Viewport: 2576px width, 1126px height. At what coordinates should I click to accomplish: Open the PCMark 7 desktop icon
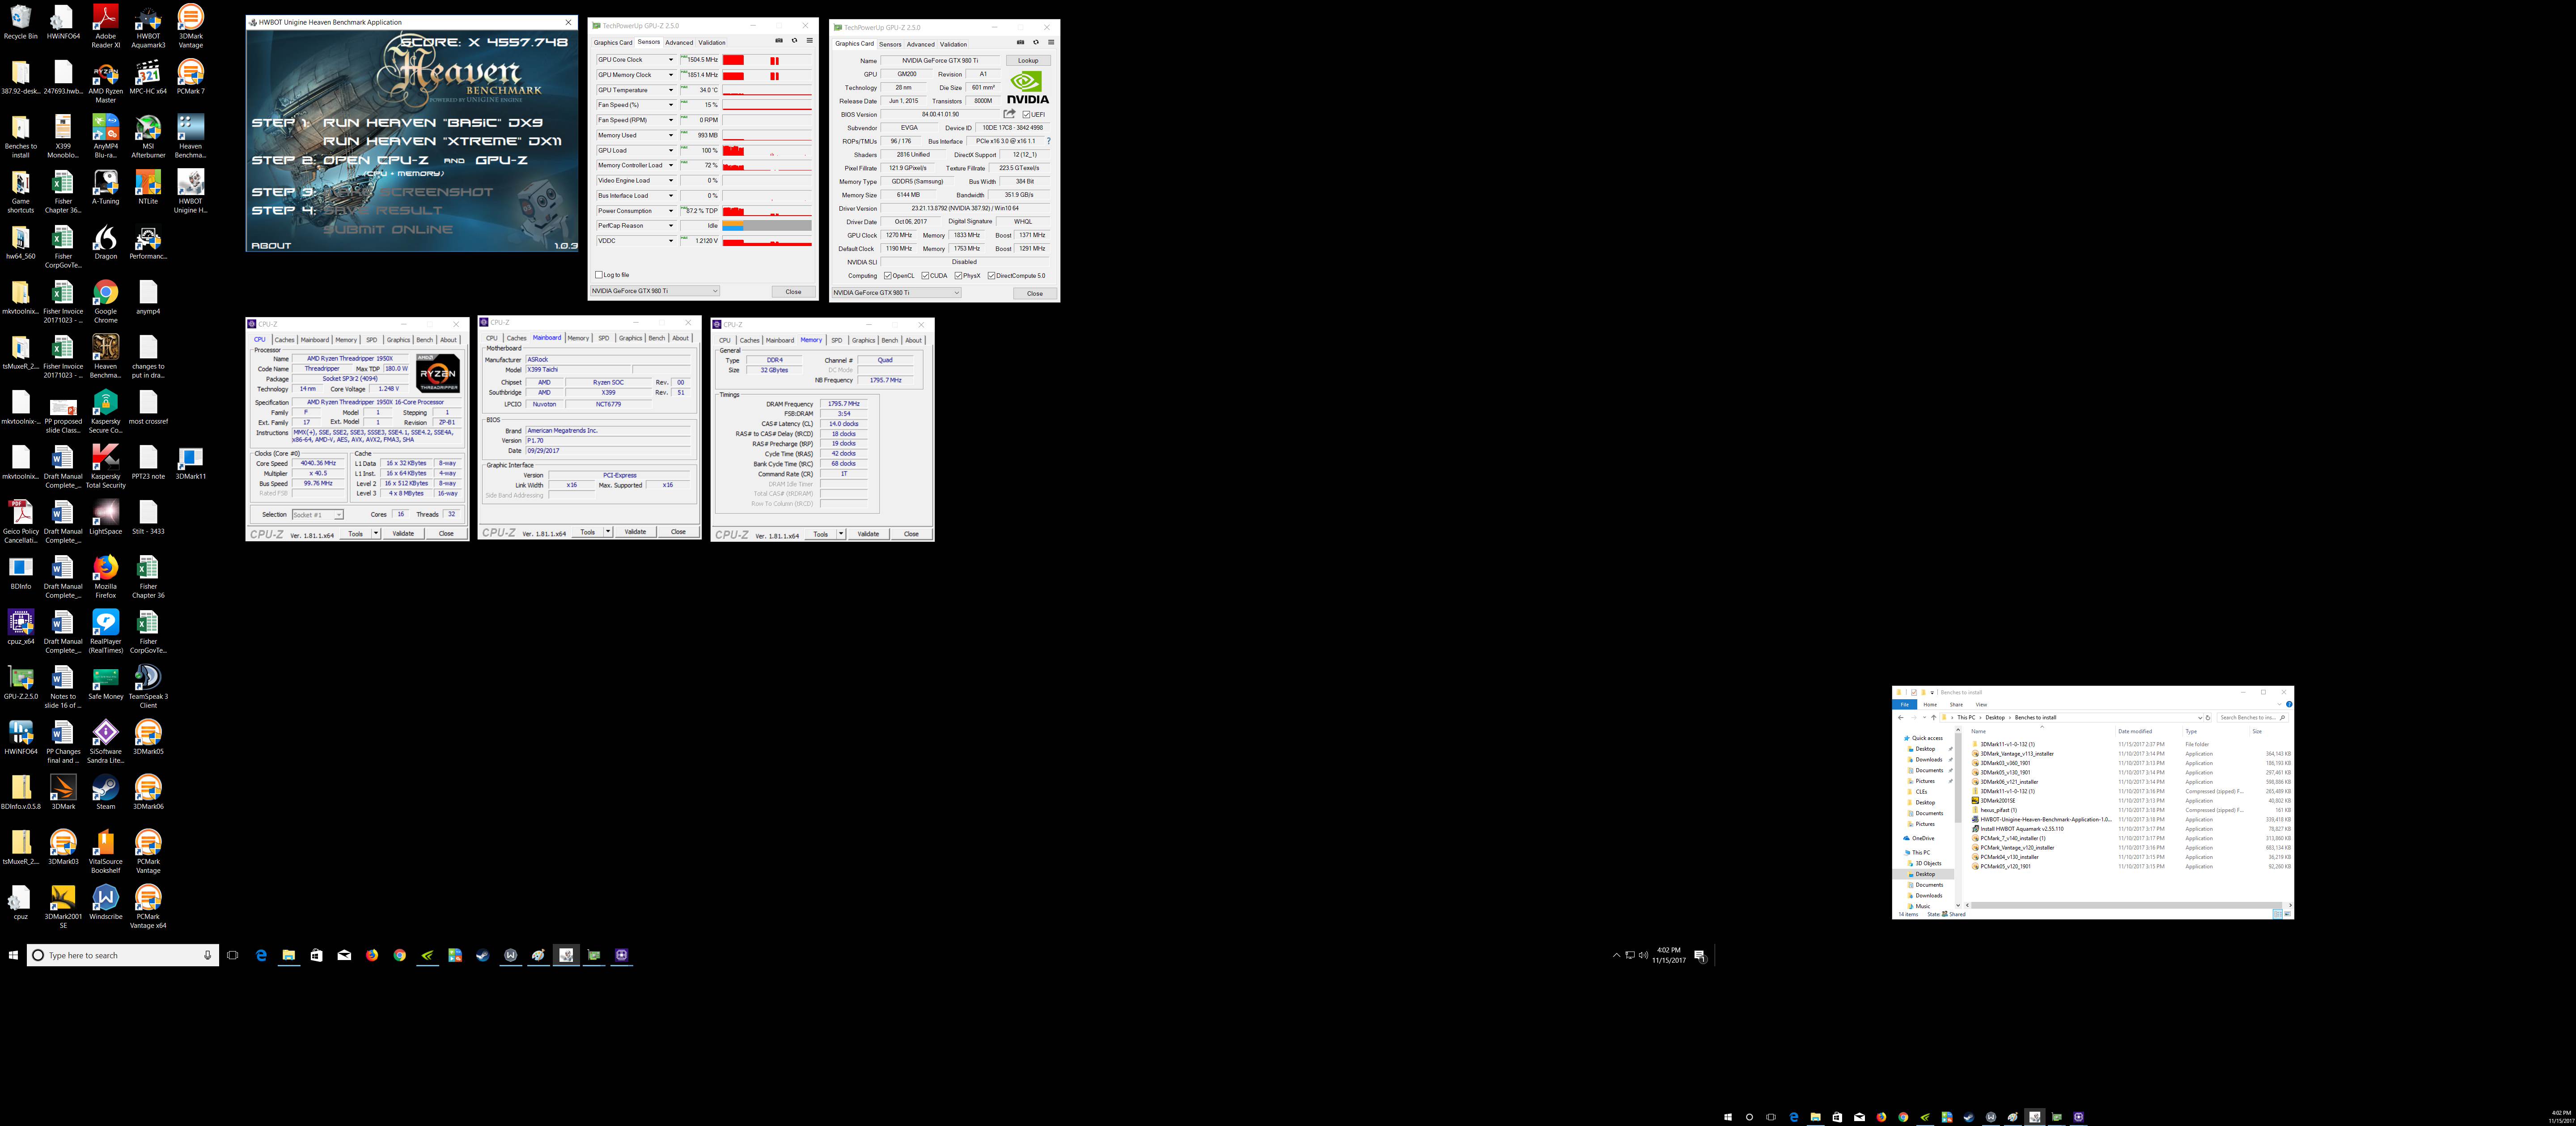point(190,78)
